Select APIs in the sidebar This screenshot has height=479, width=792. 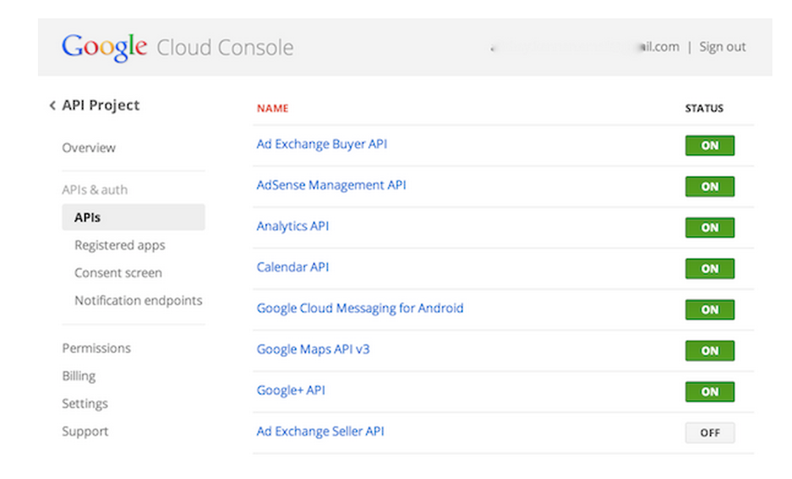click(x=133, y=217)
